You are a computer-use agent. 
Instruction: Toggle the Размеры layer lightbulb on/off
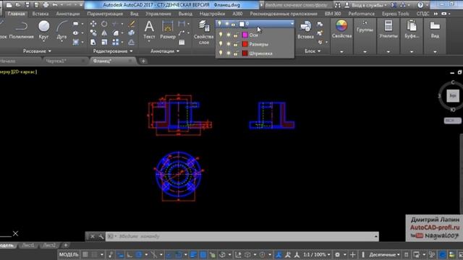click(x=221, y=44)
